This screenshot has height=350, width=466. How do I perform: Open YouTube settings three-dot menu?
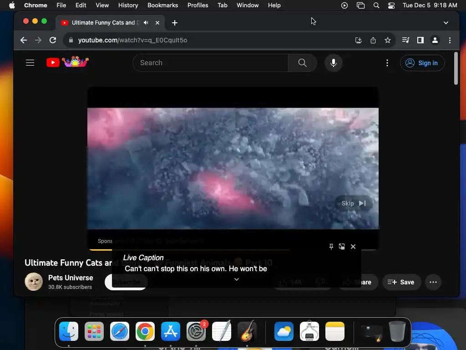[387, 63]
